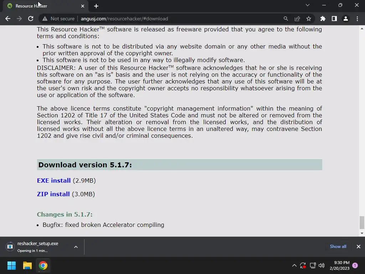Open the zoom magnifier icon in address bar
Screen dimensions: 365x274
286,19
